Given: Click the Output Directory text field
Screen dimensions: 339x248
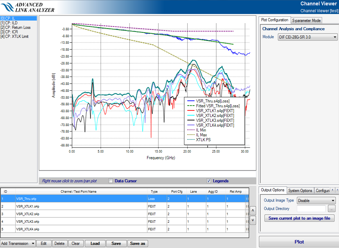Looking at the screenshot, I should [311, 209].
